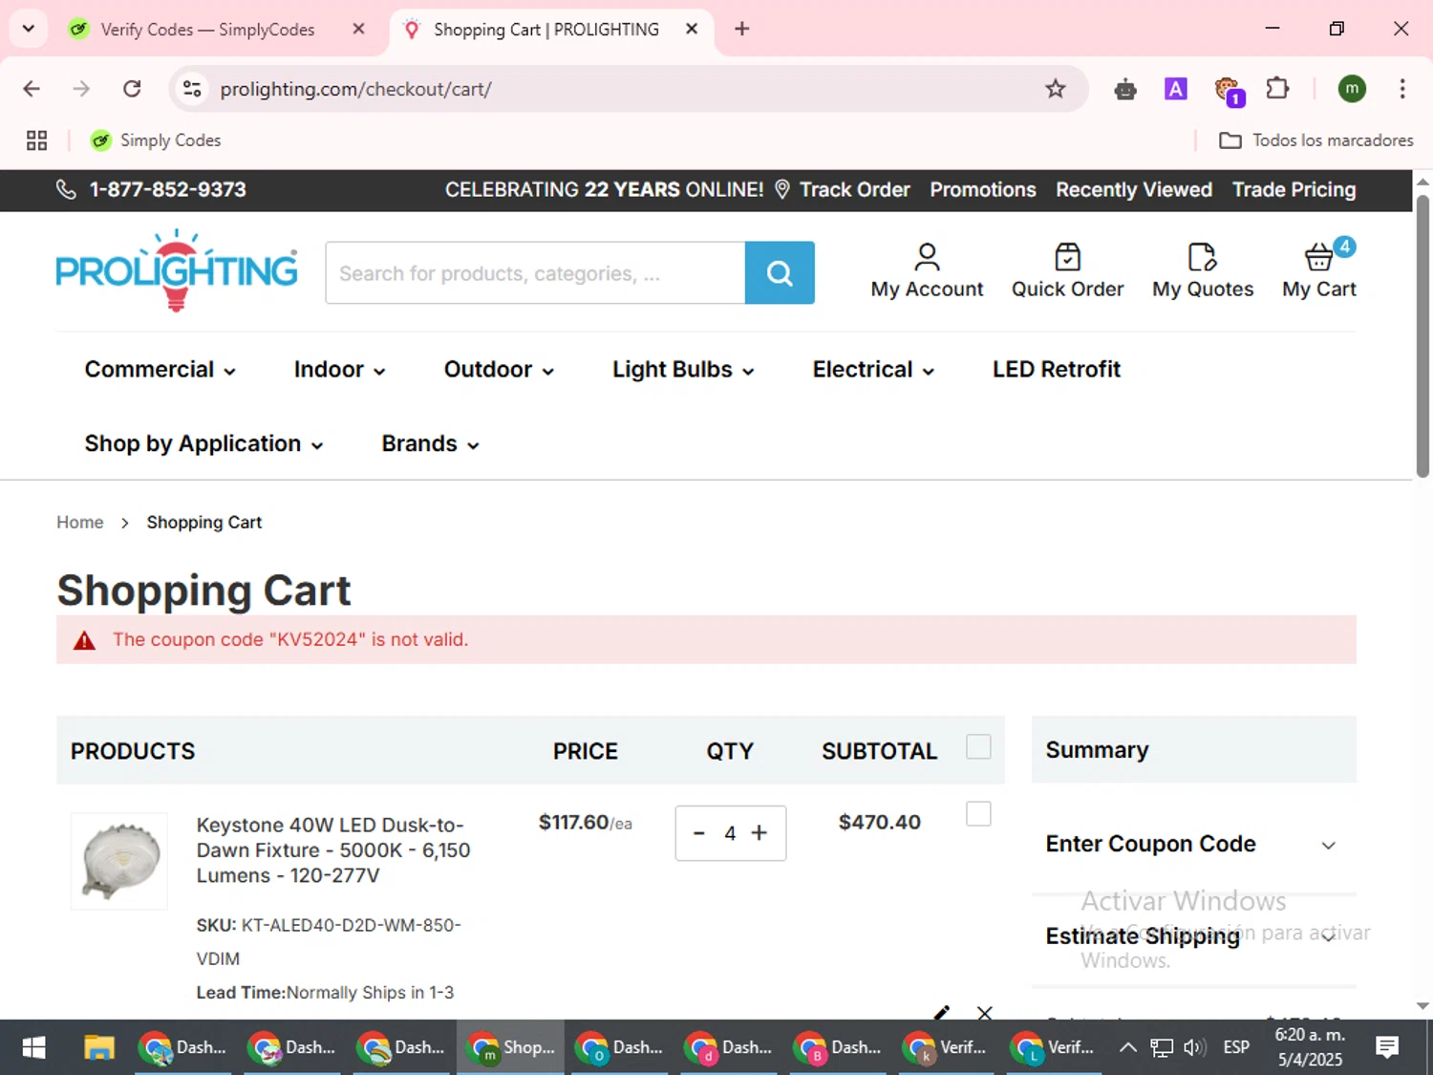Image resolution: width=1433 pixels, height=1075 pixels.
Task: Open My Account icon
Action: [927, 257]
